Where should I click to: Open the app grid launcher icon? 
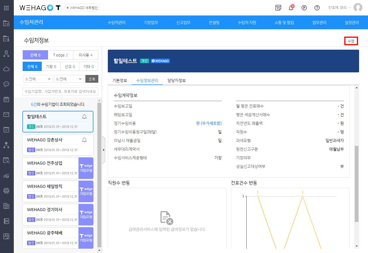pos(6,8)
